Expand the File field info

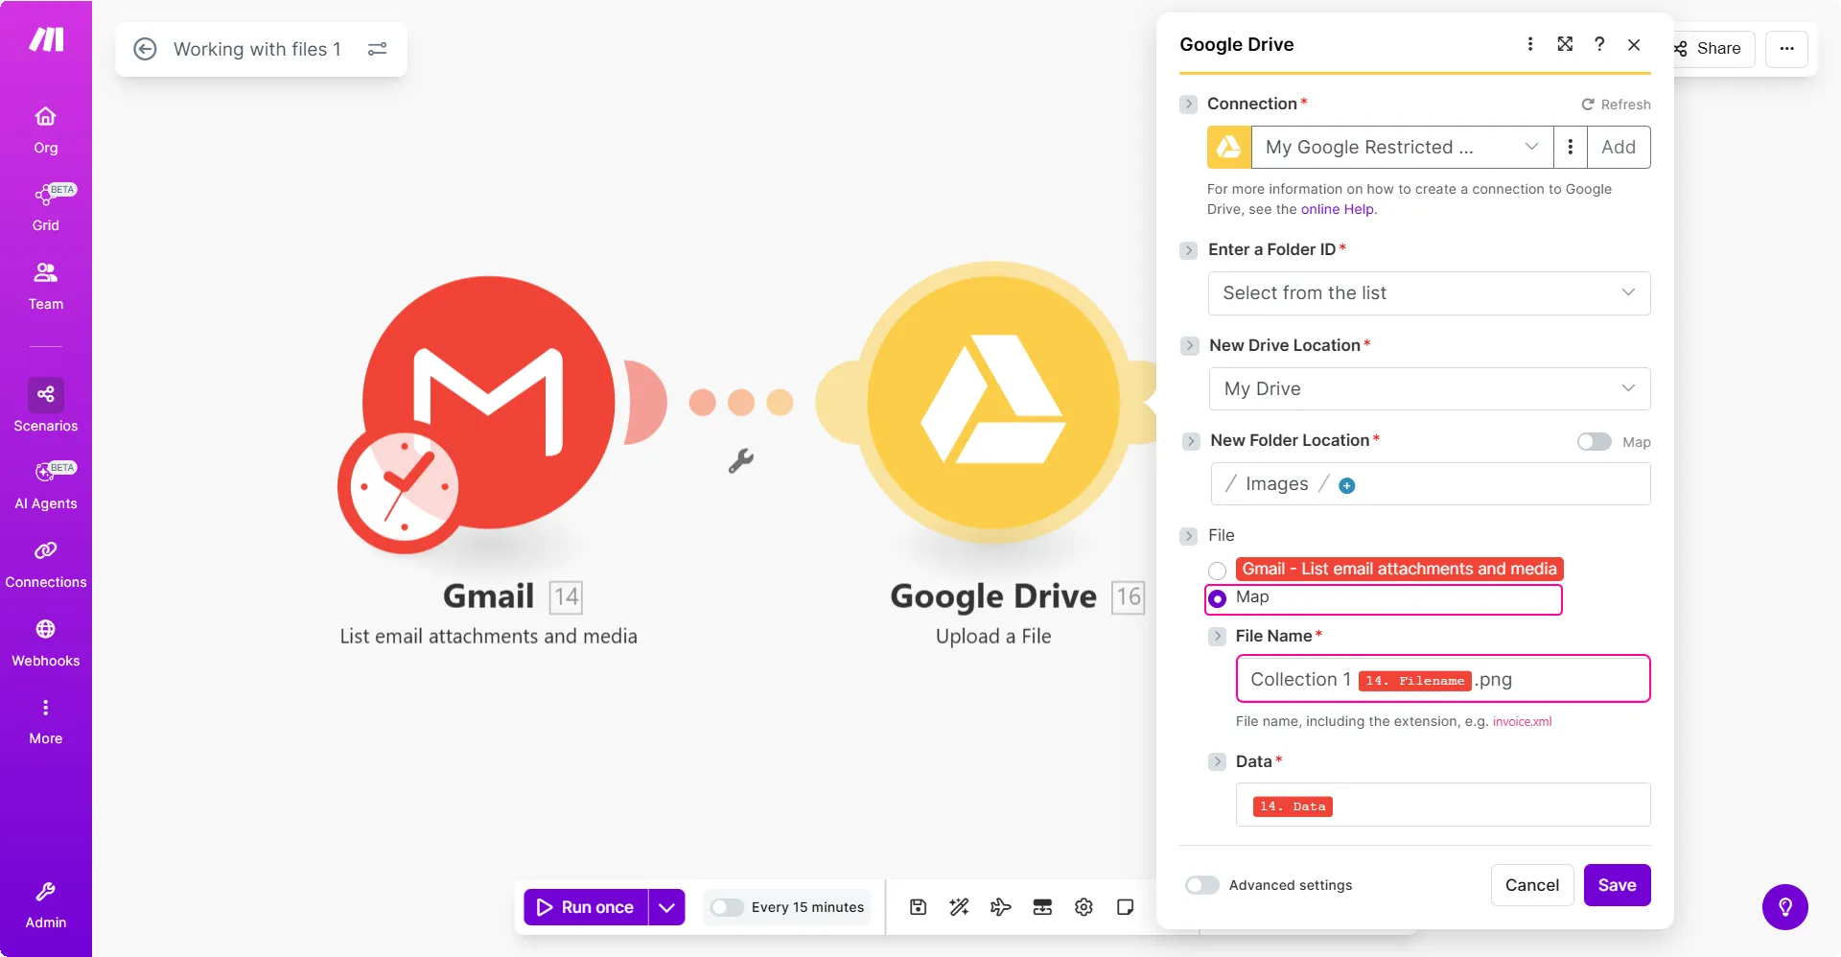(x=1189, y=536)
